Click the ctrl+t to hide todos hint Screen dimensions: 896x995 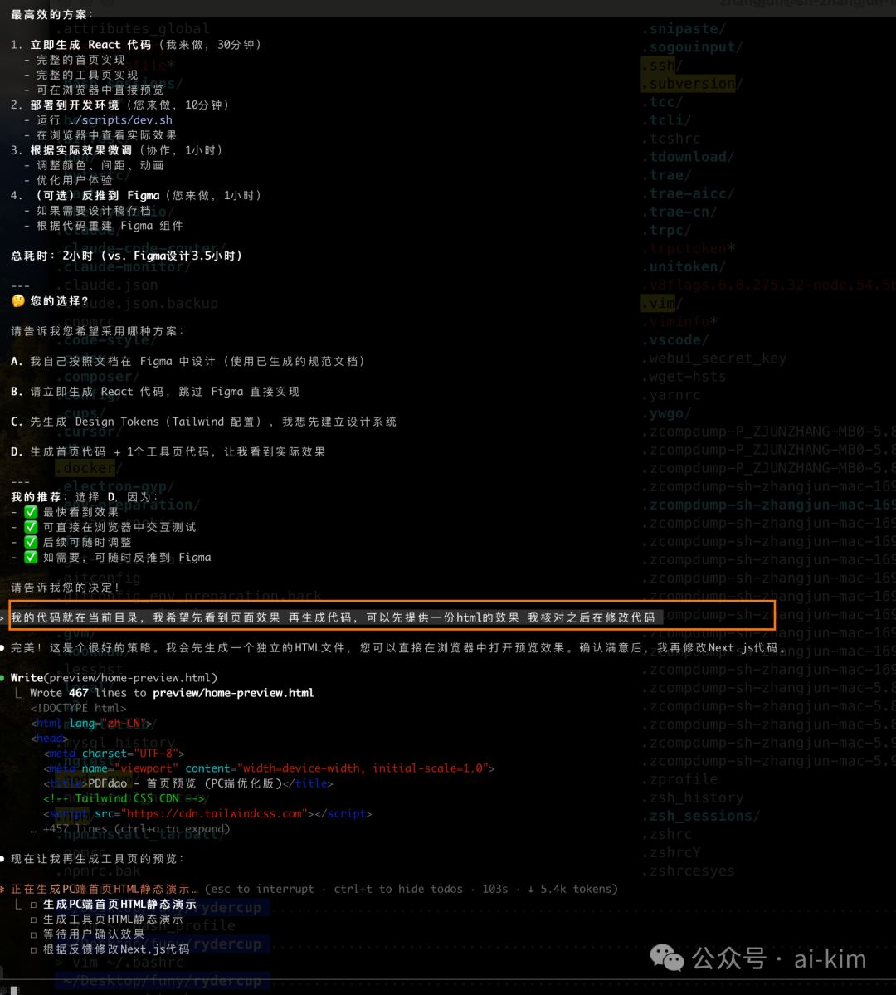tap(398, 889)
